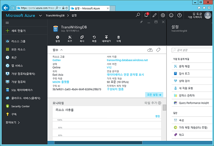The height and width of the screenshot is (146, 214).
Task: Open the Microsoft Azure dropdown chevron
Action: click(40, 15)
